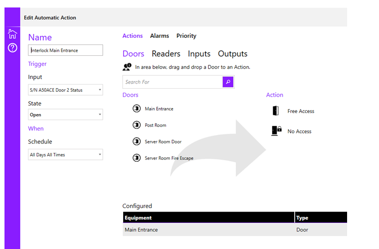Viewport: 379px width, 249px height.
Task: Expand the State dropdown showing Open
Action: coord(65,114)
